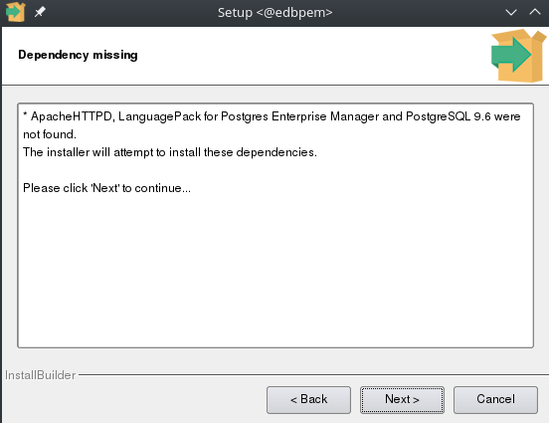Click the InstallBuilder label
This screenshot has height=423, width=549.
pyautogui.click(x=40, y=375)
